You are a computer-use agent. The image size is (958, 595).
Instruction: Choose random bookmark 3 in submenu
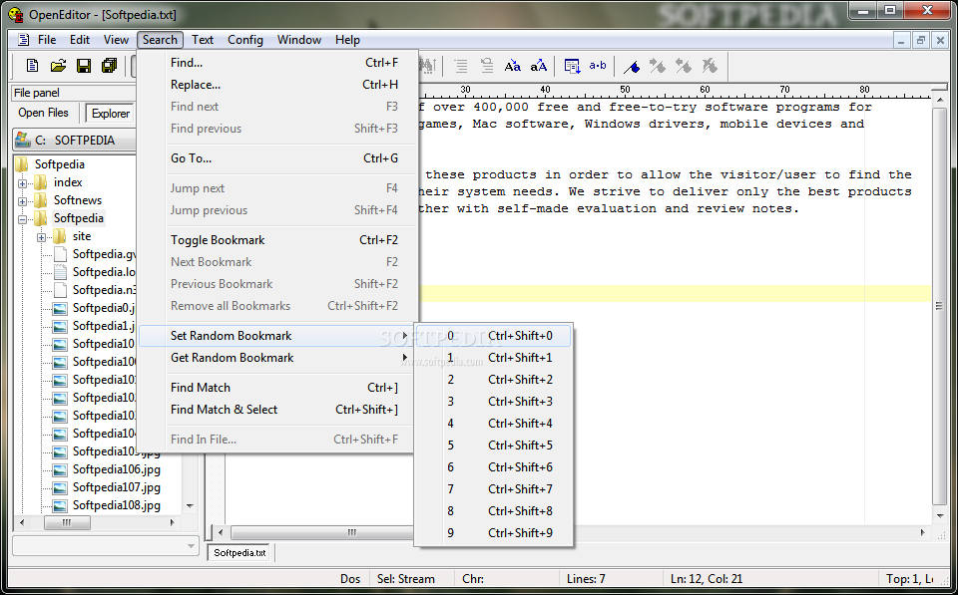coord(494,402)
